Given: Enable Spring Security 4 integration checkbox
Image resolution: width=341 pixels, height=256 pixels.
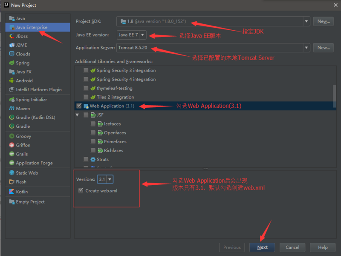Looking at the screenshot, I should (x=86, y=79).
